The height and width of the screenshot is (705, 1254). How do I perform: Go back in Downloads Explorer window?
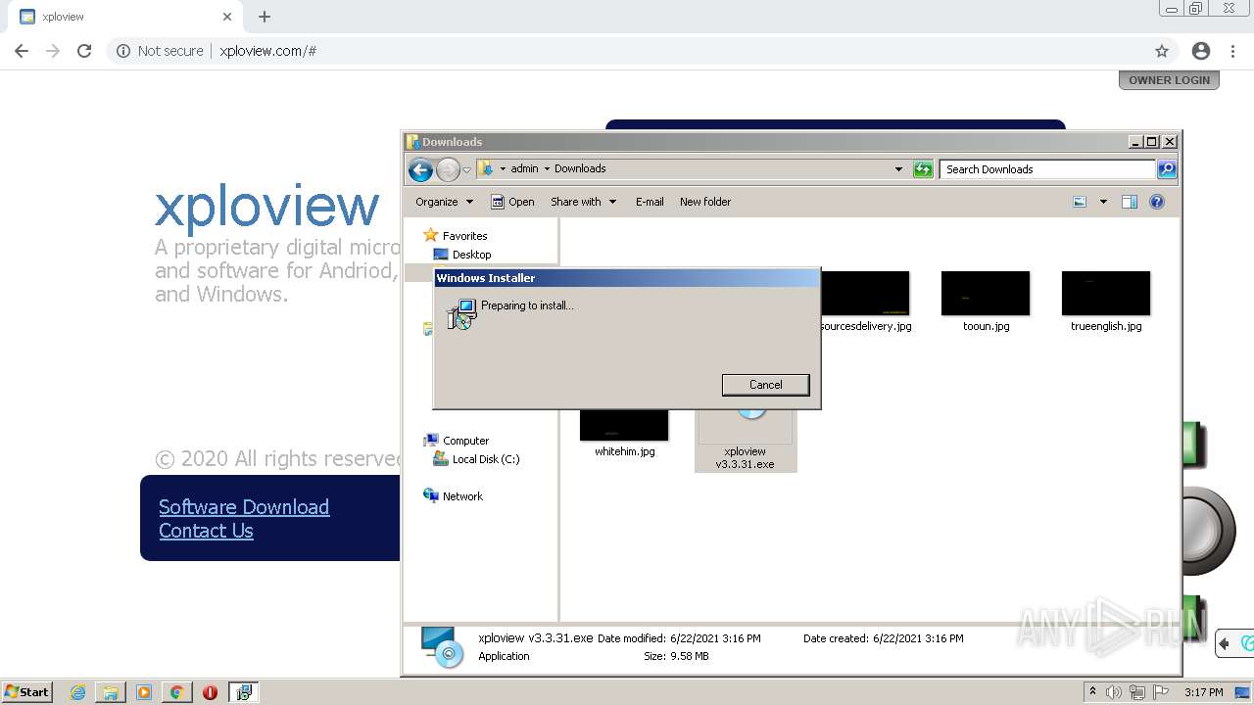coord(420,169)
